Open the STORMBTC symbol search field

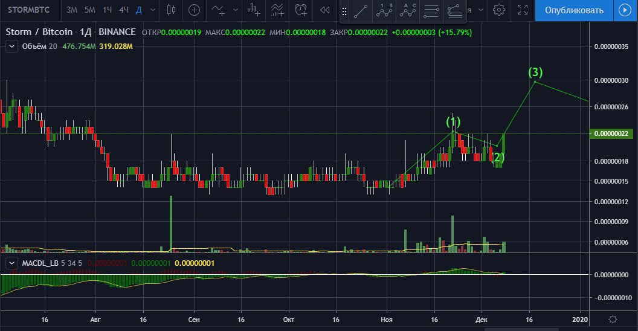[x=29, y=10]
